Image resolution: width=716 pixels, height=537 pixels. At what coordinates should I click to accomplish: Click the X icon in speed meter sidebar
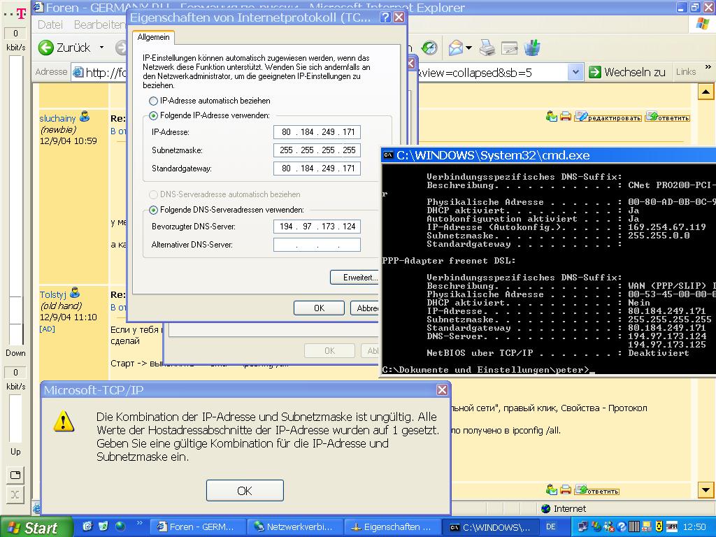point(15,494)
